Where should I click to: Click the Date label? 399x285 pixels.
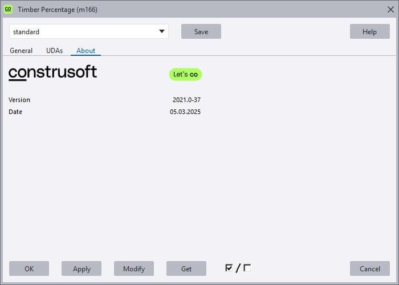[15, 112]
